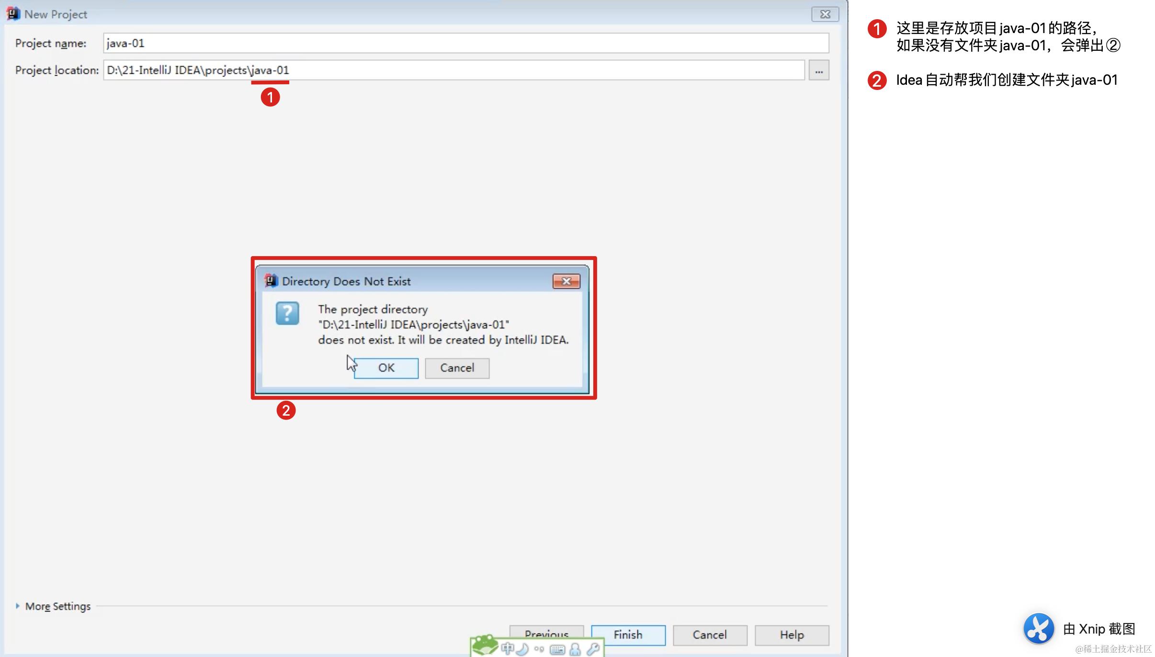
Task: Confirm directory creation with OK
Action: point(386,368)
